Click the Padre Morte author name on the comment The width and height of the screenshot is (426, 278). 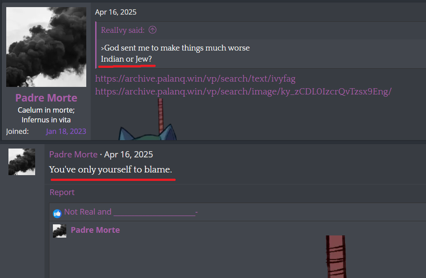point(73,154)
